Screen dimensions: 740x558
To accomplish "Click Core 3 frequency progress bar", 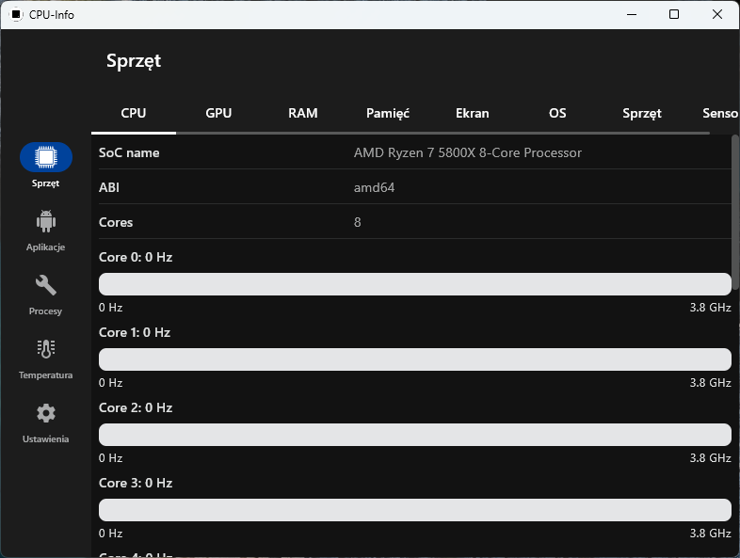I will [x=415, y=510].
